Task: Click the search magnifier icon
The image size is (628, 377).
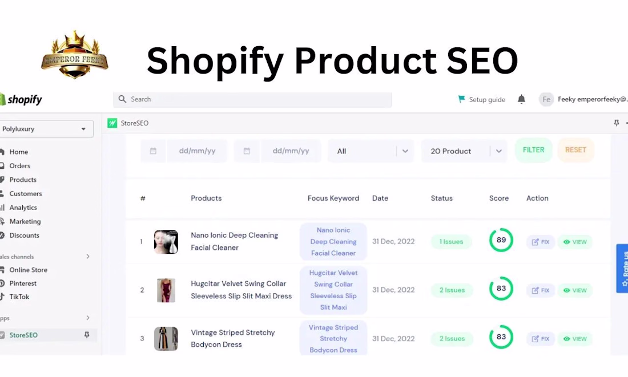Action: 122,99
